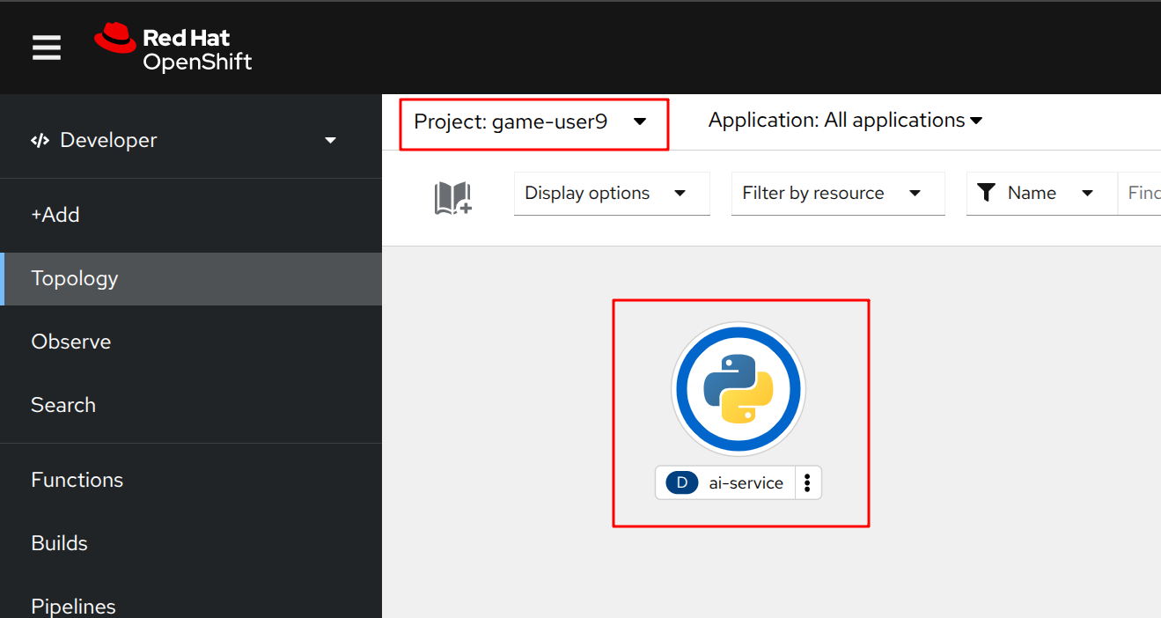Click the add to project catalog book icon
1161x618 pixels.
(x=452, y=198)
